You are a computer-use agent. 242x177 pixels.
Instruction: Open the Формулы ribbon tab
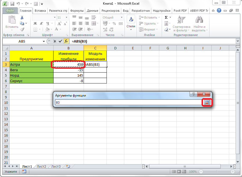[77, 11]
